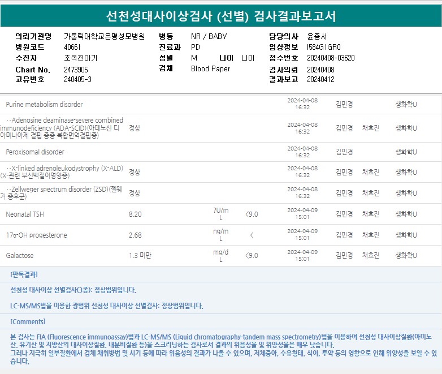Click timestamp in Purine metabolism disorder row
This screenshot has width=442, height=374.
pos(302,104)
